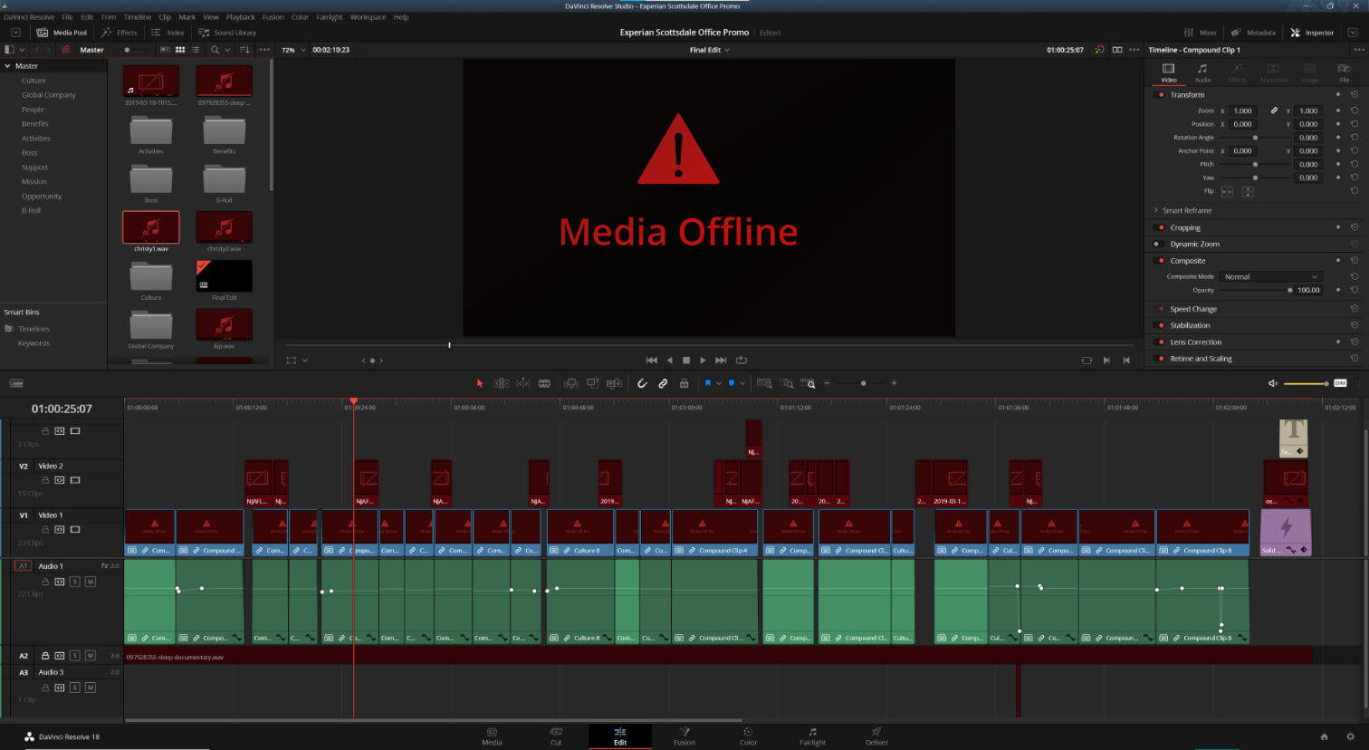
Task: Open the Sound Library panel
Action: [227, 33]
